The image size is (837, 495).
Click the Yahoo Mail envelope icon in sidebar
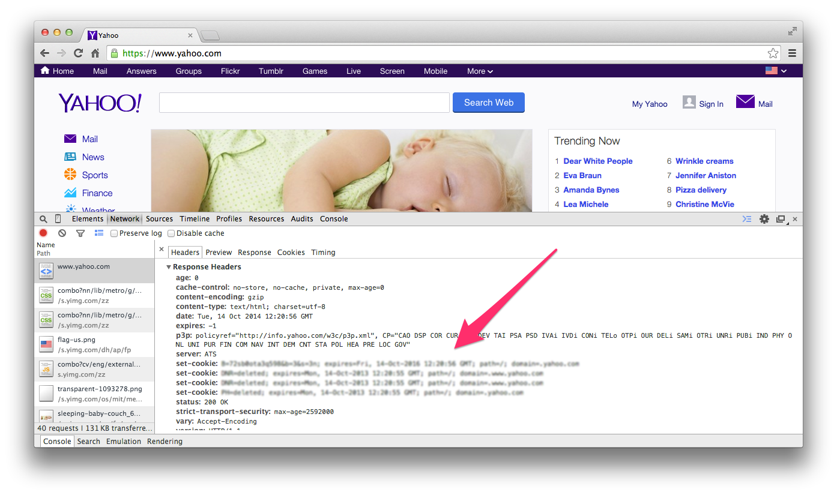coord(70,139)
